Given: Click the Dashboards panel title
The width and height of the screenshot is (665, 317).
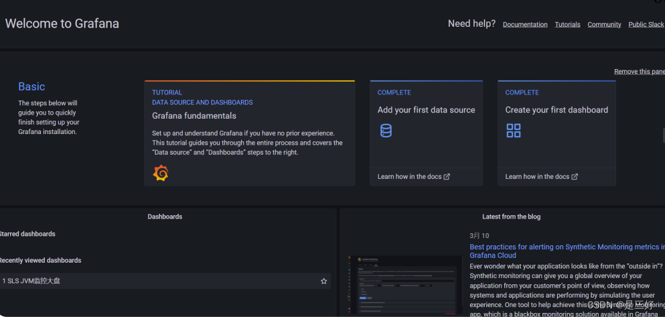Looking at the screenshot, I should 165,216.
